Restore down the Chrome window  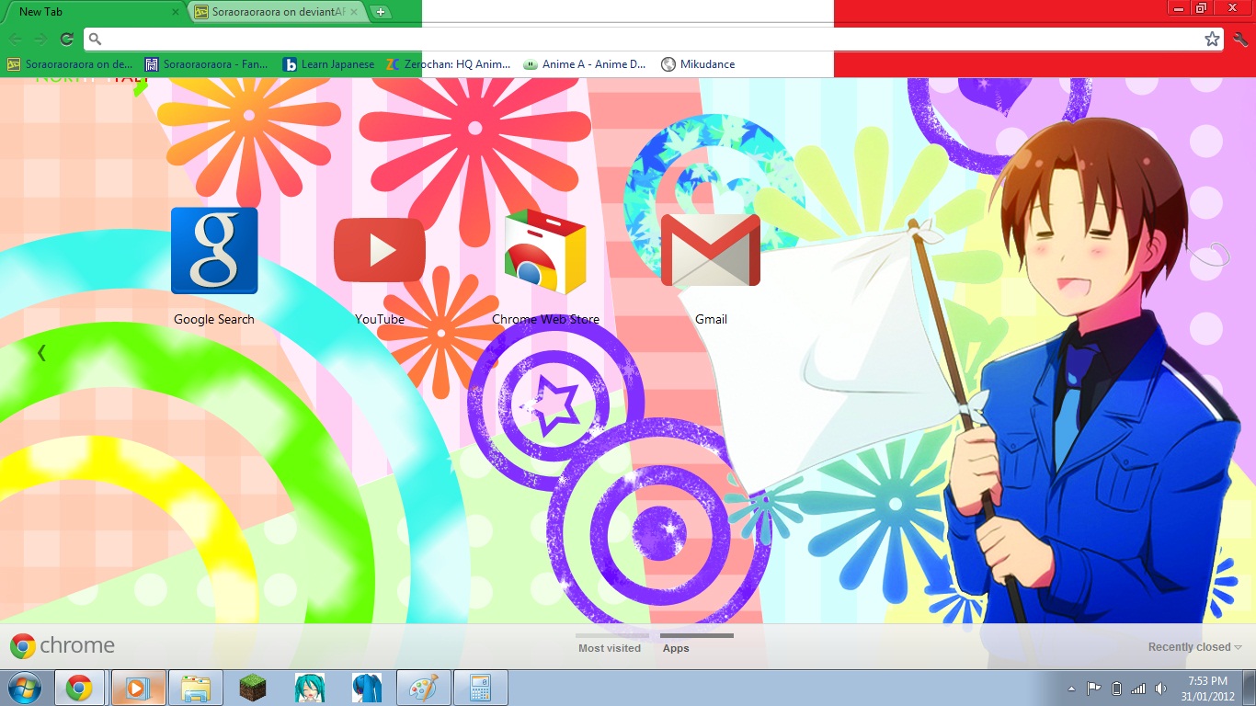point(1201,7)
